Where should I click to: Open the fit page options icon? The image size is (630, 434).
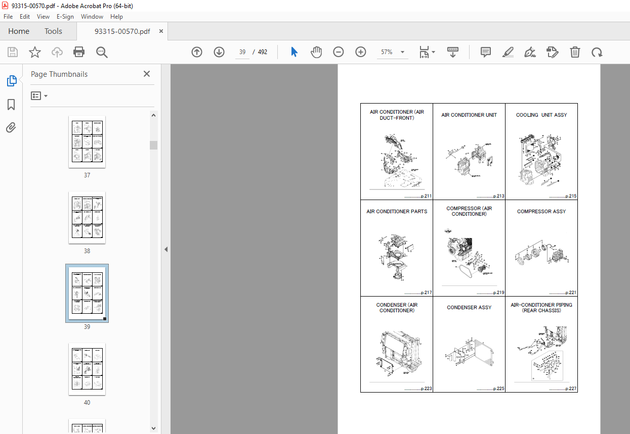427,52
